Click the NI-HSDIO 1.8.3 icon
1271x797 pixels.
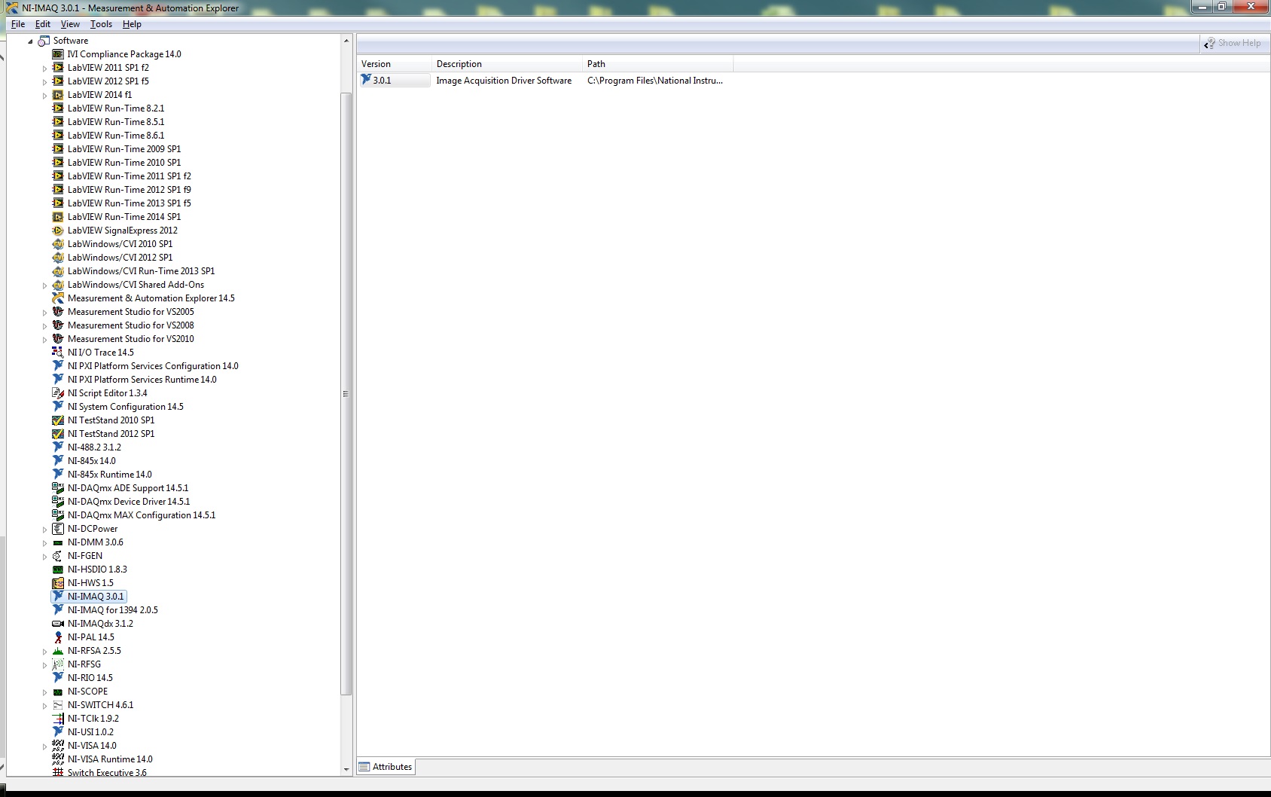pyautogui.click(x=58, y=570)
